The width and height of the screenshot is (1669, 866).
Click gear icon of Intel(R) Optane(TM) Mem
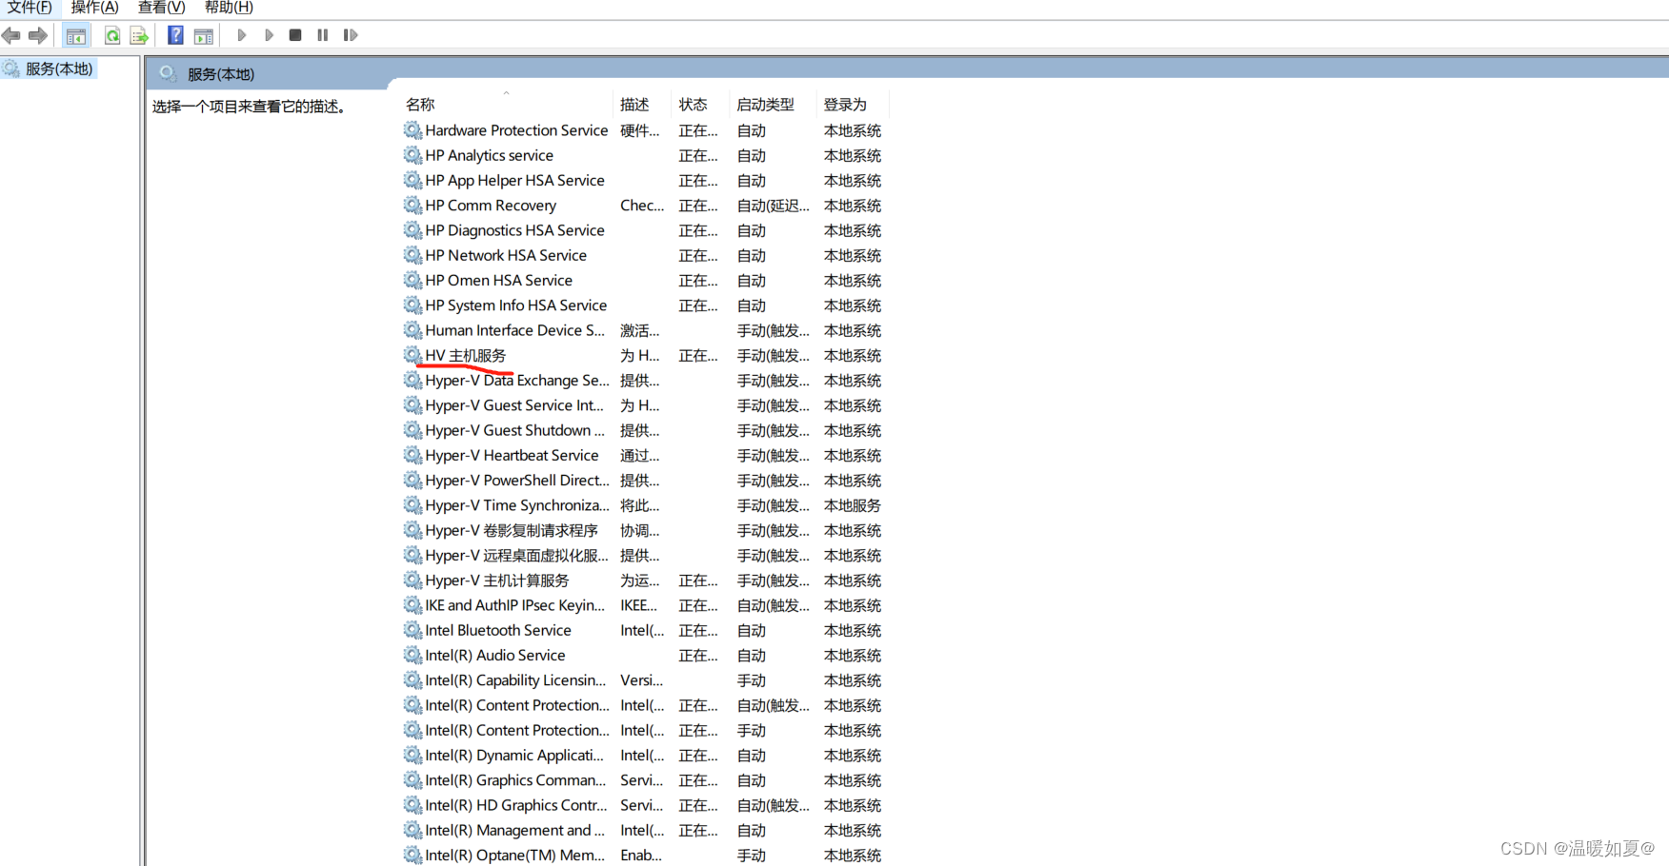[x=412, y=855]
